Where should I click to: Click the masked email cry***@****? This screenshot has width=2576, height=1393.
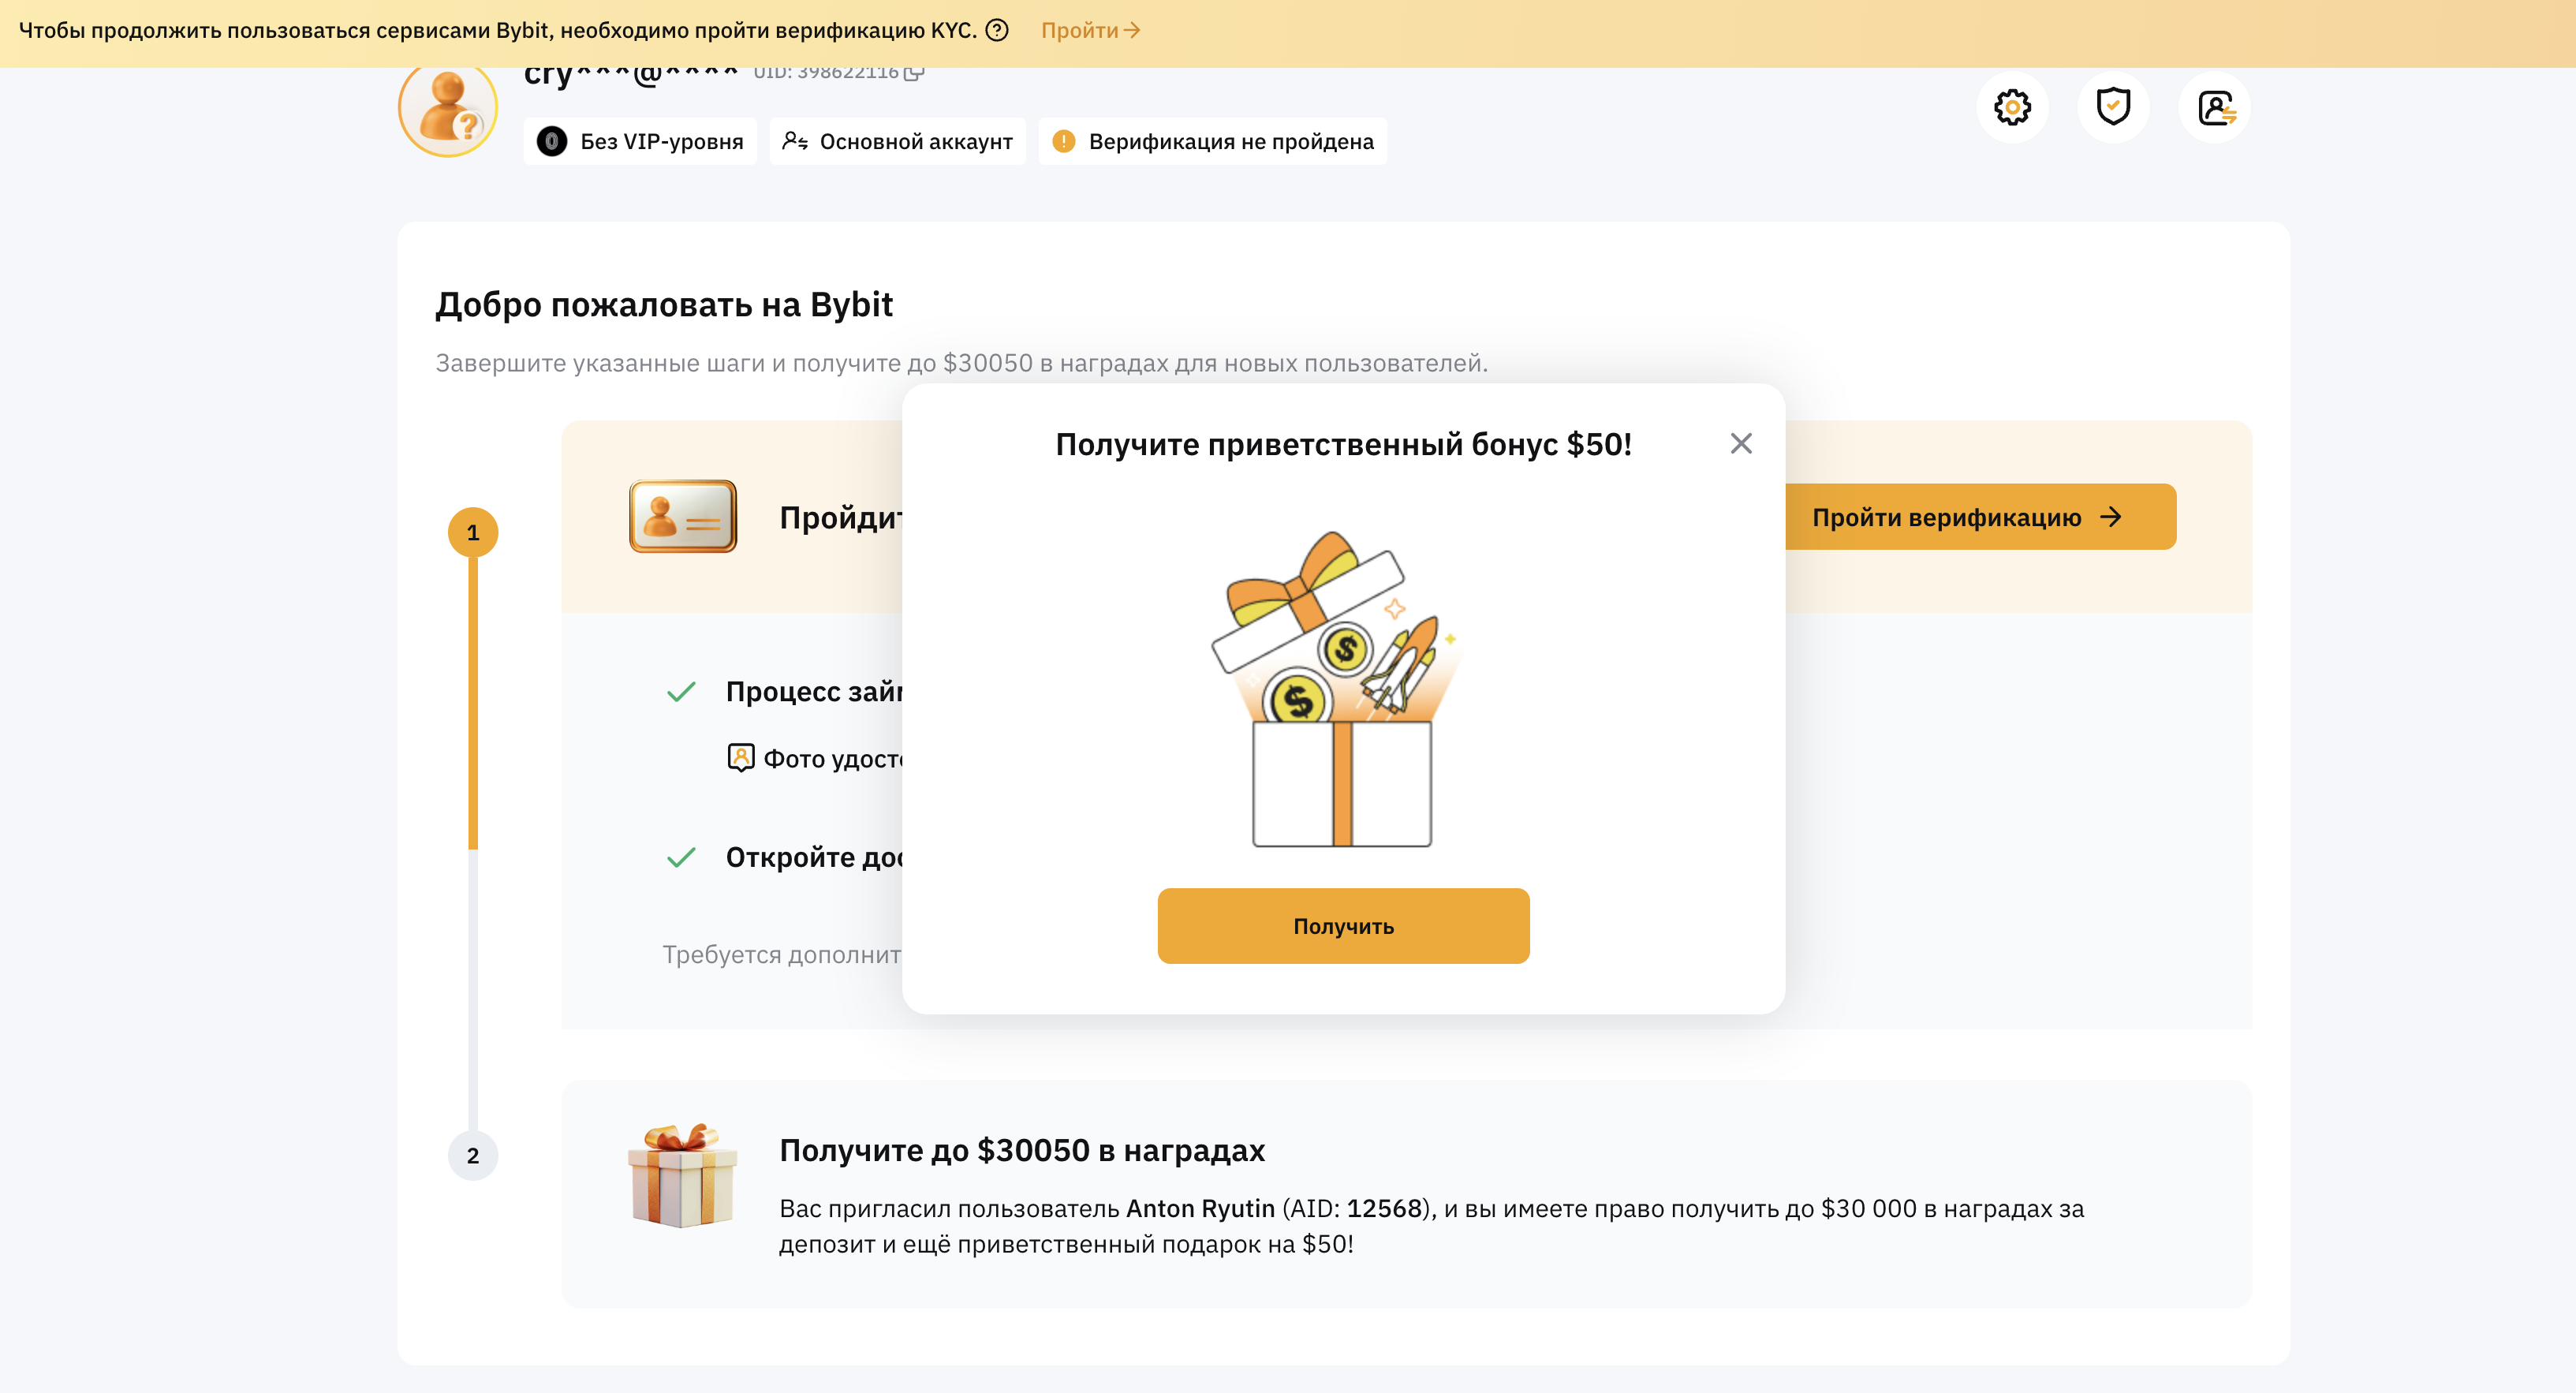click(631, 76)
